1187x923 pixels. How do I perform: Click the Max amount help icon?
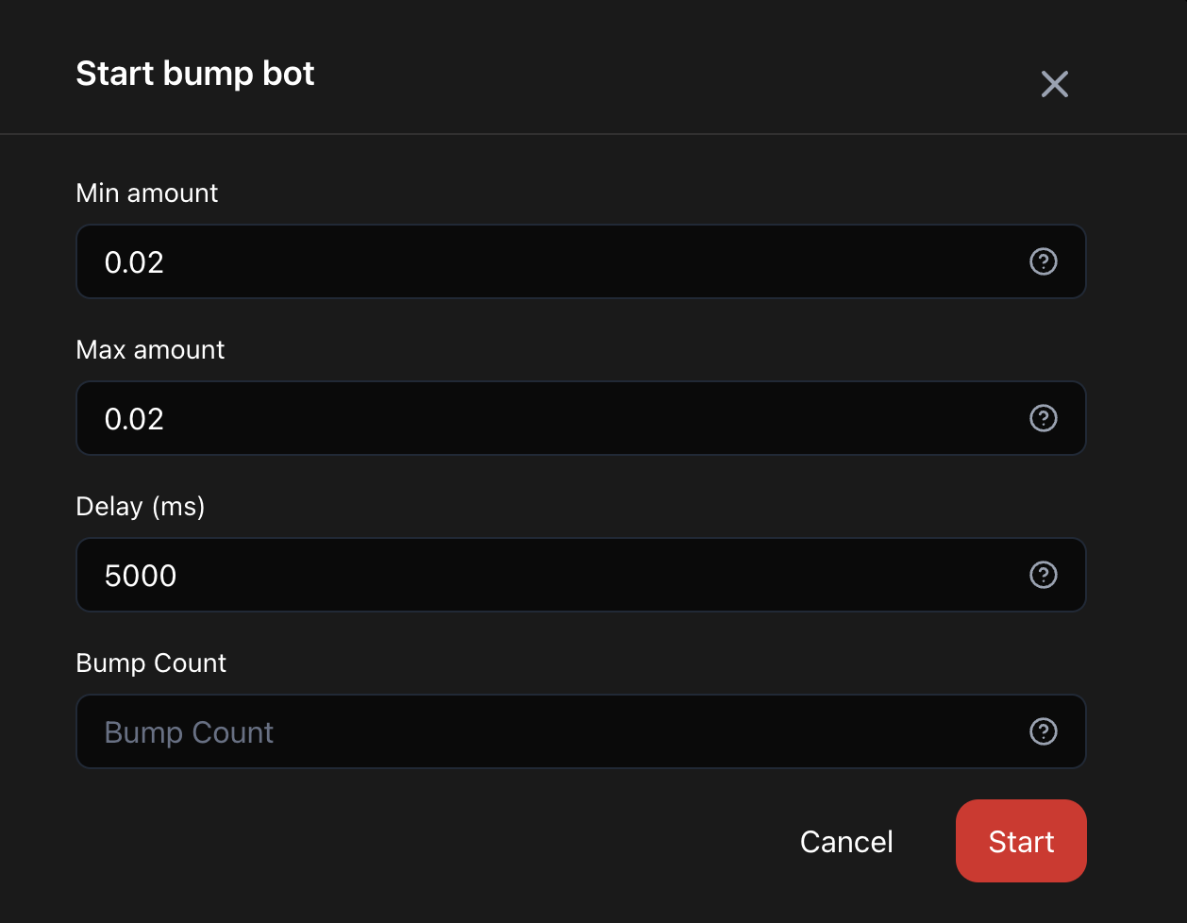[x=1043, y=418]
